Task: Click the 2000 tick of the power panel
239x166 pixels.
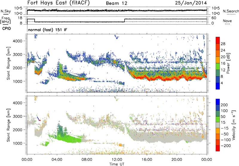Action: [18, 68]
